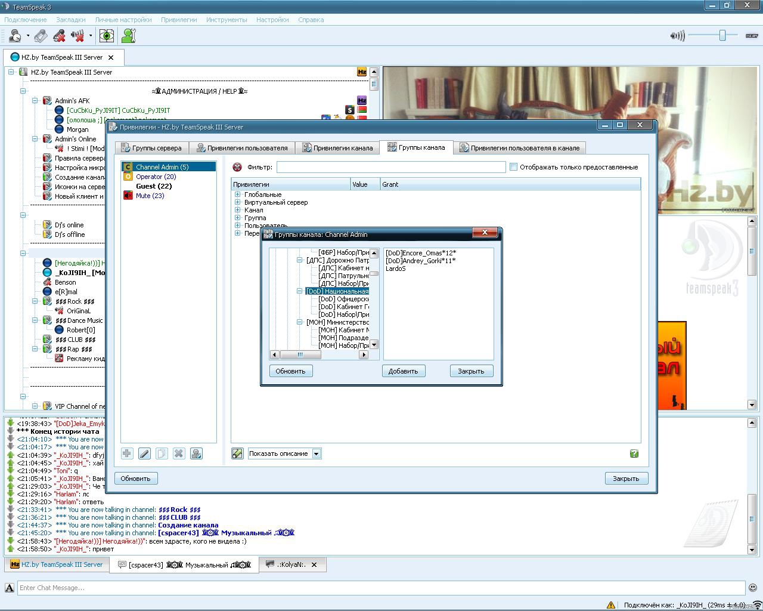This screenshot has width=763, height=611.
Task: Click the copy group icon
Action: (162, 453)
